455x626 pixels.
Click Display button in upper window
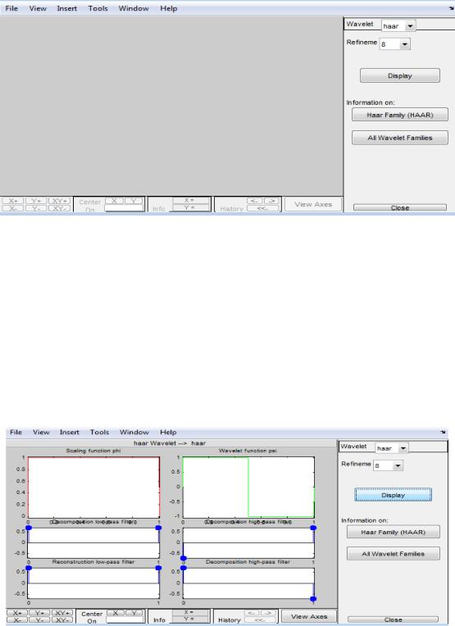click(x=400, y=75)
